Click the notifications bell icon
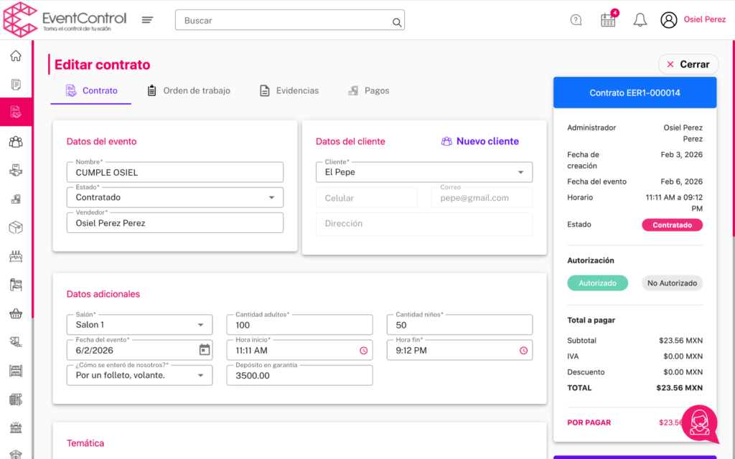Image resolution: width=735 pixels, height=459 pixels. (640, 20)
